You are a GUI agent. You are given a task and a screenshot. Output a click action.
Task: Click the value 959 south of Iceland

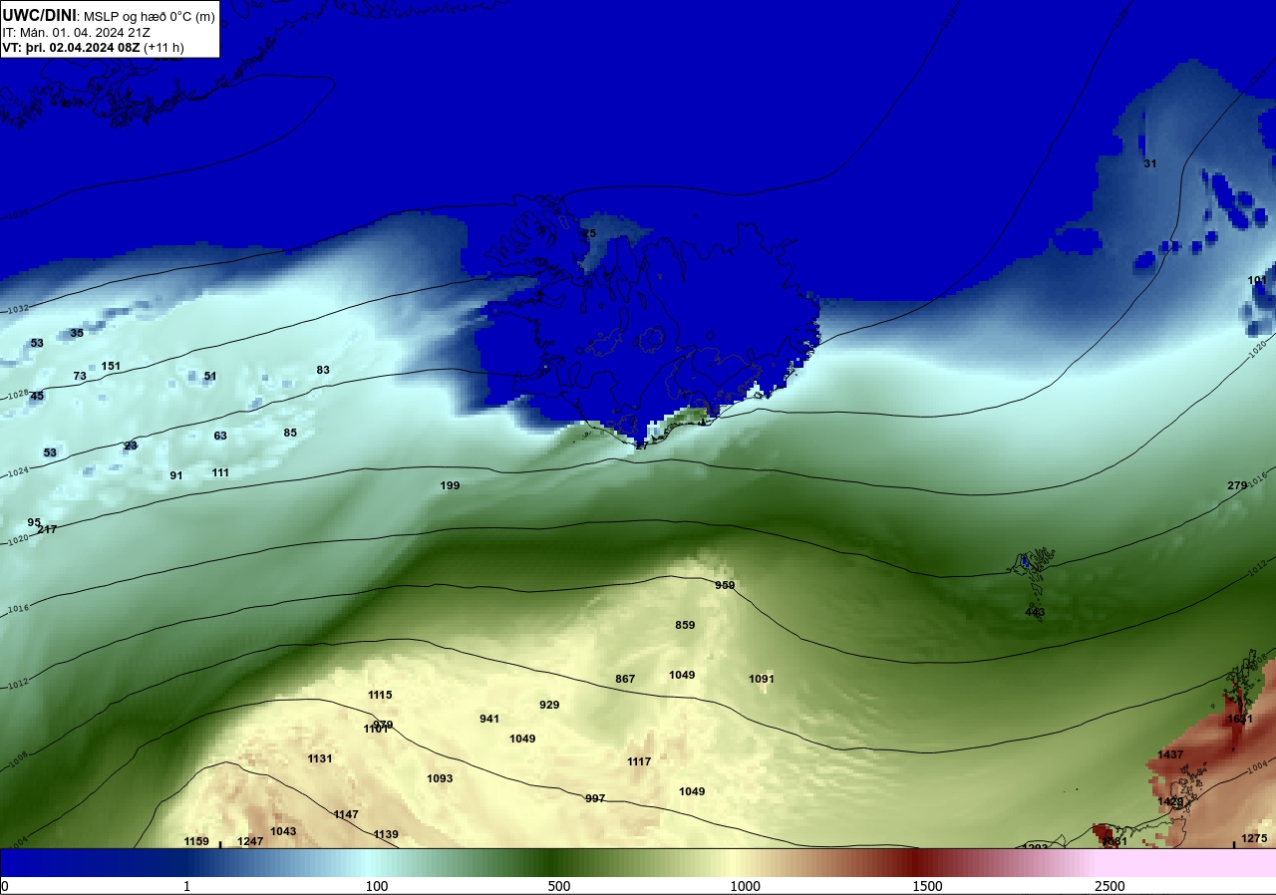[725, 585]
